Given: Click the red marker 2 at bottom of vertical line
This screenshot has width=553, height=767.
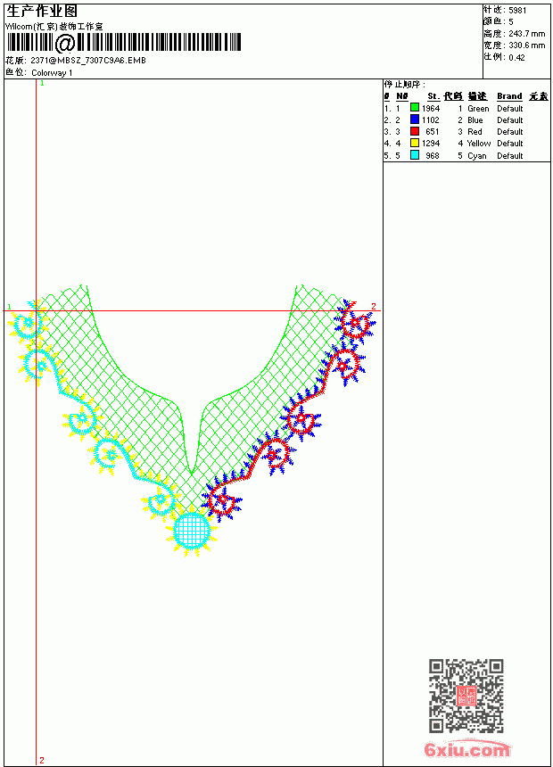Looking at the screenshot, I should (x=42, y=760).
